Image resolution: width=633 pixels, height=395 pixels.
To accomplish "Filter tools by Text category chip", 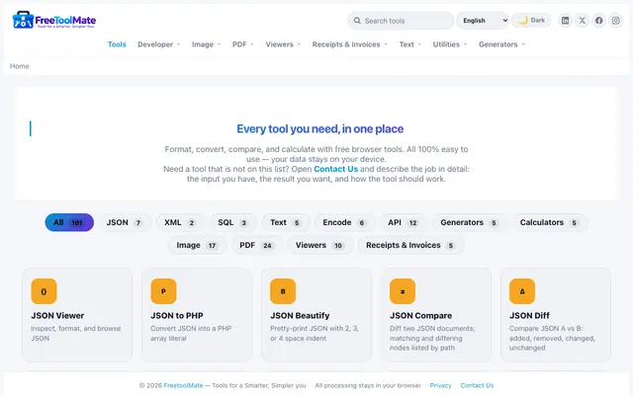I will tap(286, 222).
